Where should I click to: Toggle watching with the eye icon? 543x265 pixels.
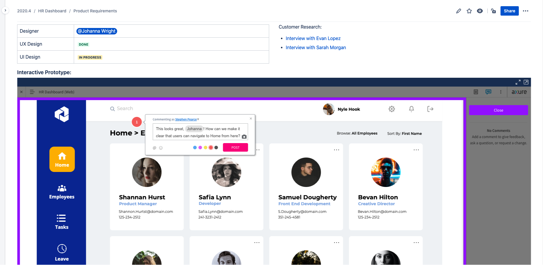coord(480,11)
